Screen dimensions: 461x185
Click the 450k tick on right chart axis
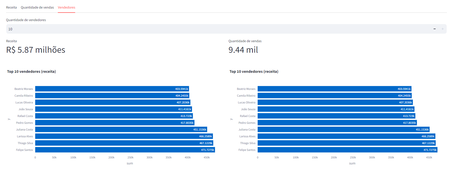click(x=429, y=157)
